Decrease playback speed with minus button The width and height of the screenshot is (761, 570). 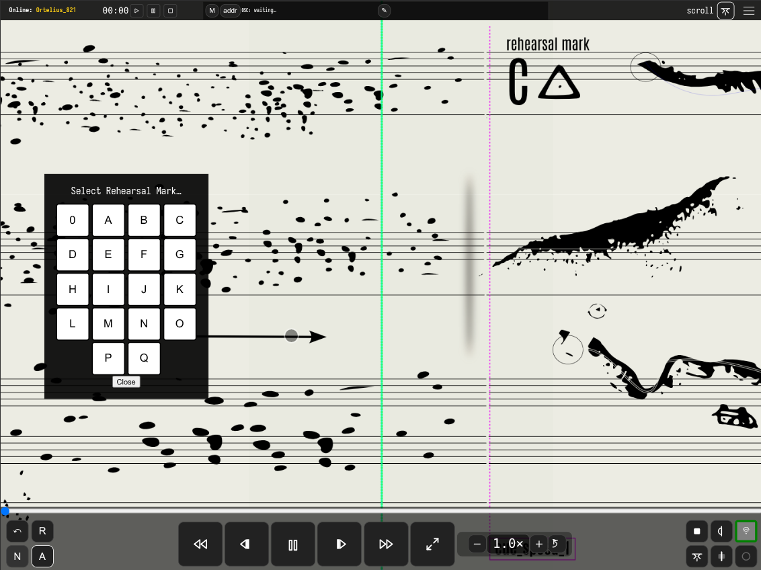477,544
